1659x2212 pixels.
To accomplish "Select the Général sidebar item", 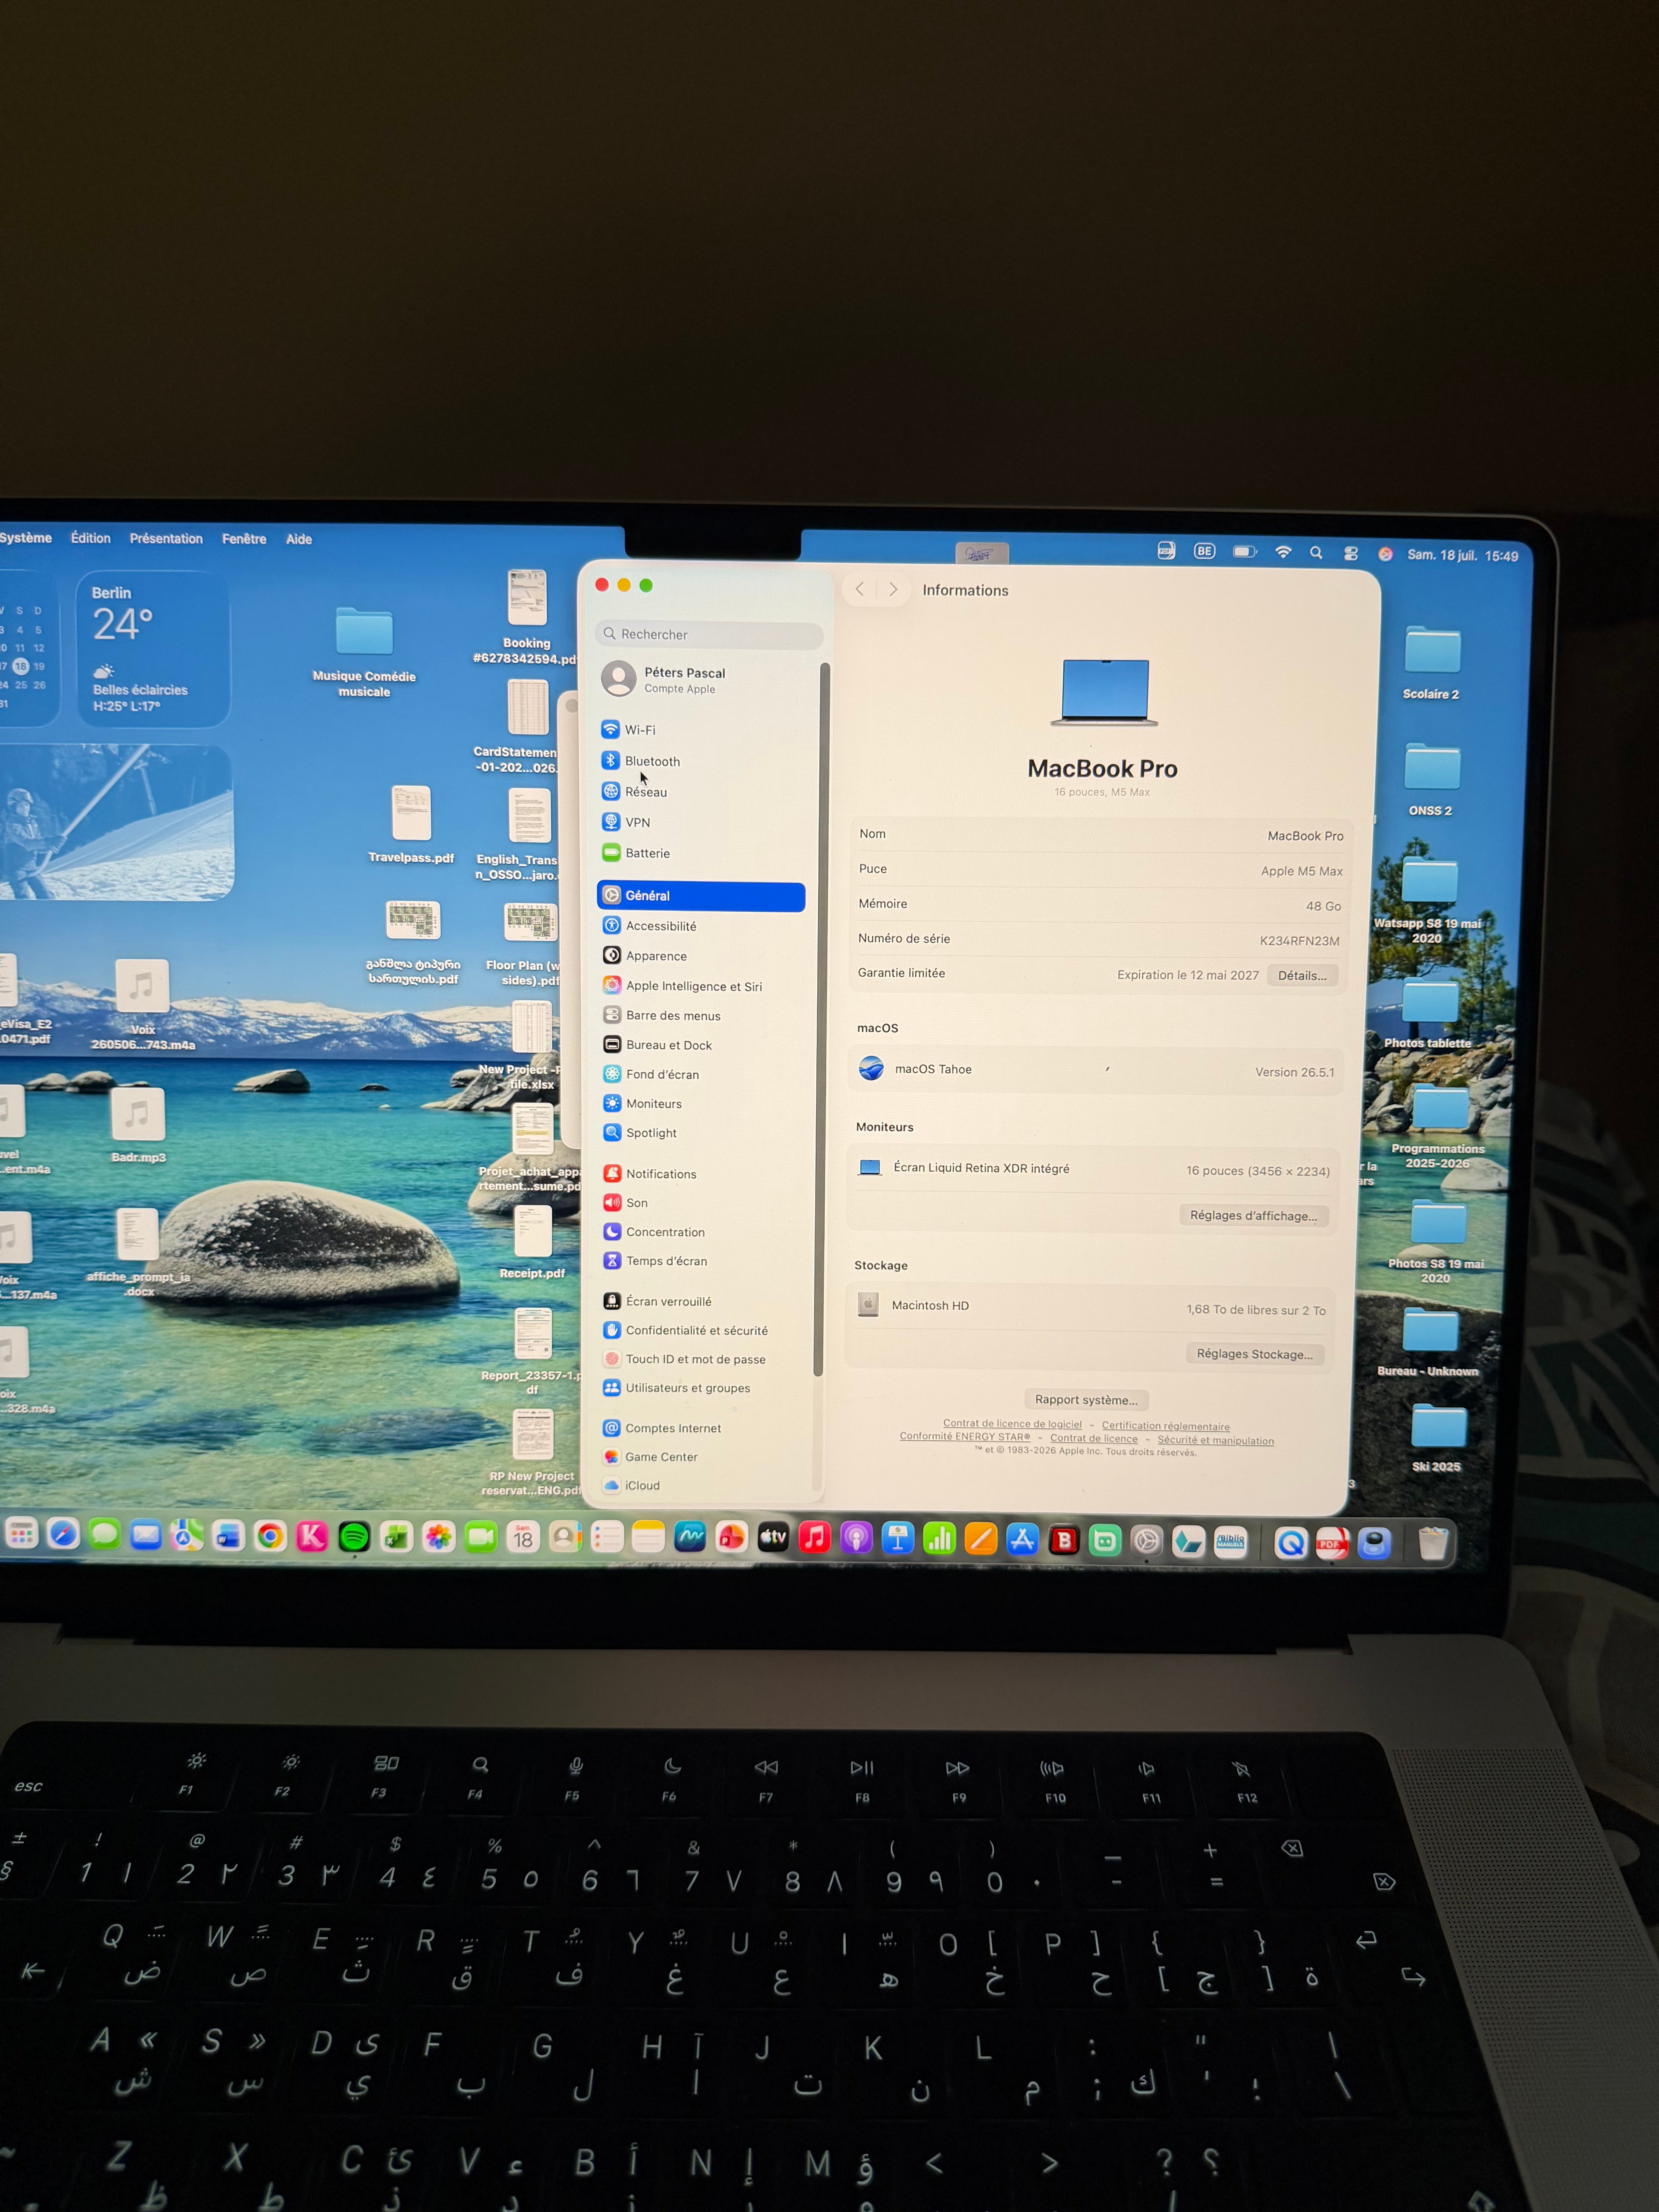I will [701, 896].
